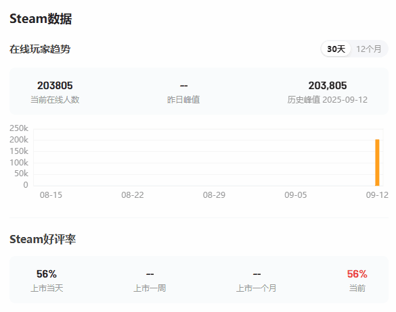Click the historical peak value 203,805
This screenshot has width=396, height=312.
(x=328, y=86)
